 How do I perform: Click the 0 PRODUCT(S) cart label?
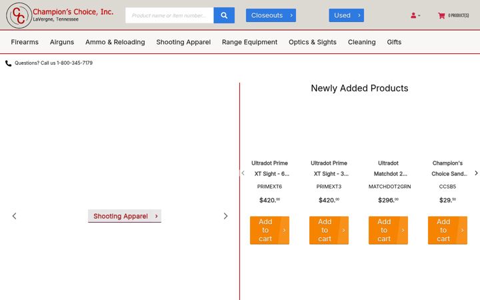(458, 15)
